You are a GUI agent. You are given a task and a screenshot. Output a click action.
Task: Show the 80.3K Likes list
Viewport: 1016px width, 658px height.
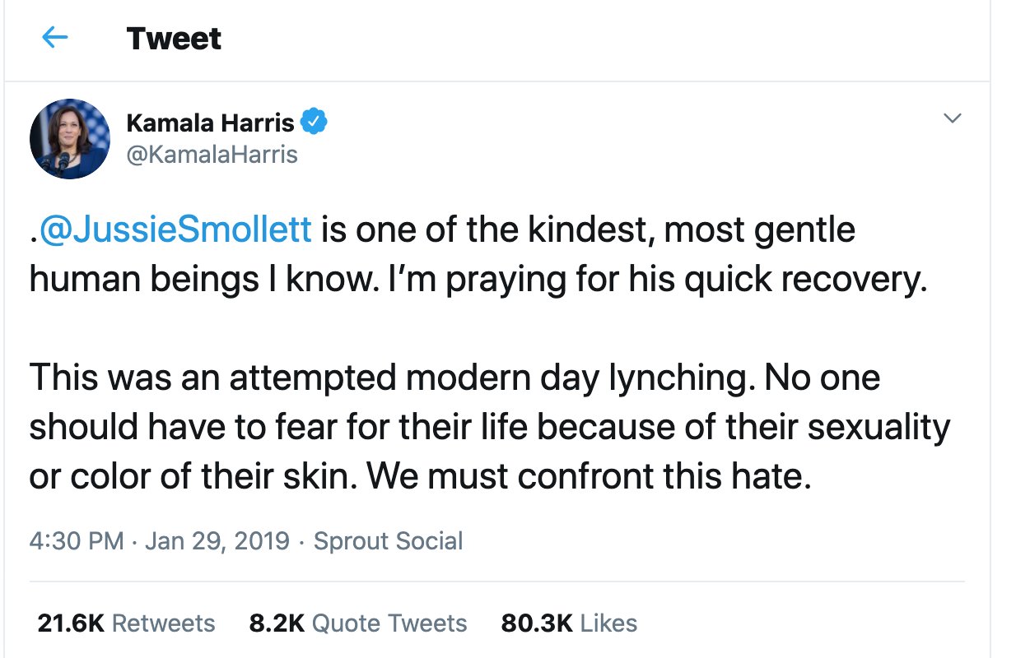[569, 623]
